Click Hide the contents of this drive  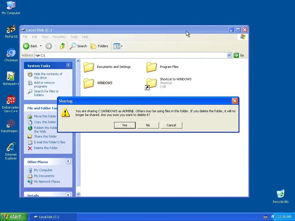tap(48, 76)
